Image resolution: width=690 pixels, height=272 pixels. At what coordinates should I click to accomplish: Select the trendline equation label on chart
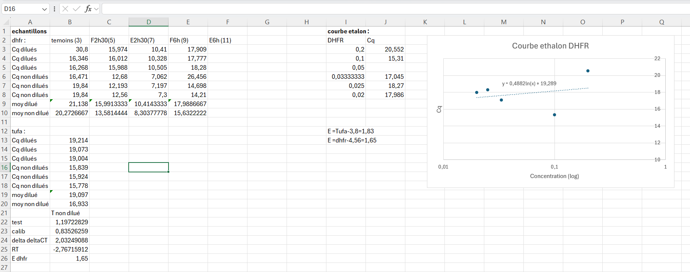click(529, 83)
